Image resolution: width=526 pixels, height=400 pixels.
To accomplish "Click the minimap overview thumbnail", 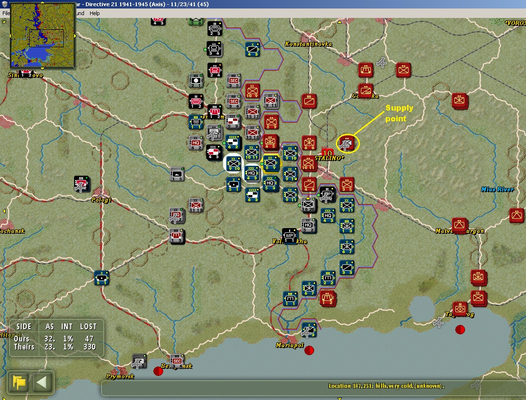I will point(42,35).
